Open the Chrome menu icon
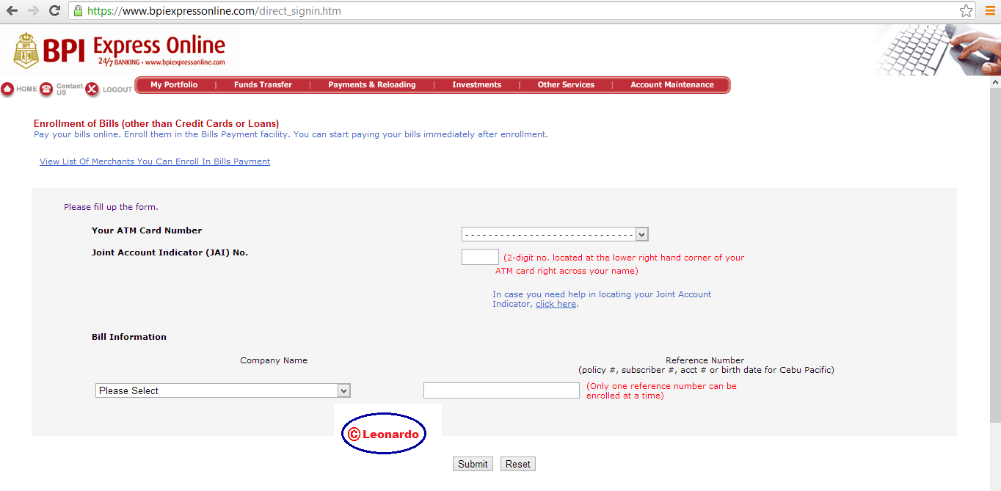 point(989,11)
